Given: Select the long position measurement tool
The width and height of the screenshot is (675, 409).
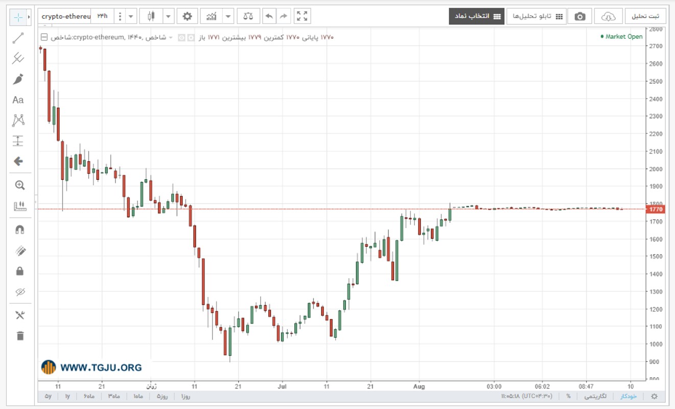Looking at the screenshot, I should pyautogui.click(x=18, y=141).
